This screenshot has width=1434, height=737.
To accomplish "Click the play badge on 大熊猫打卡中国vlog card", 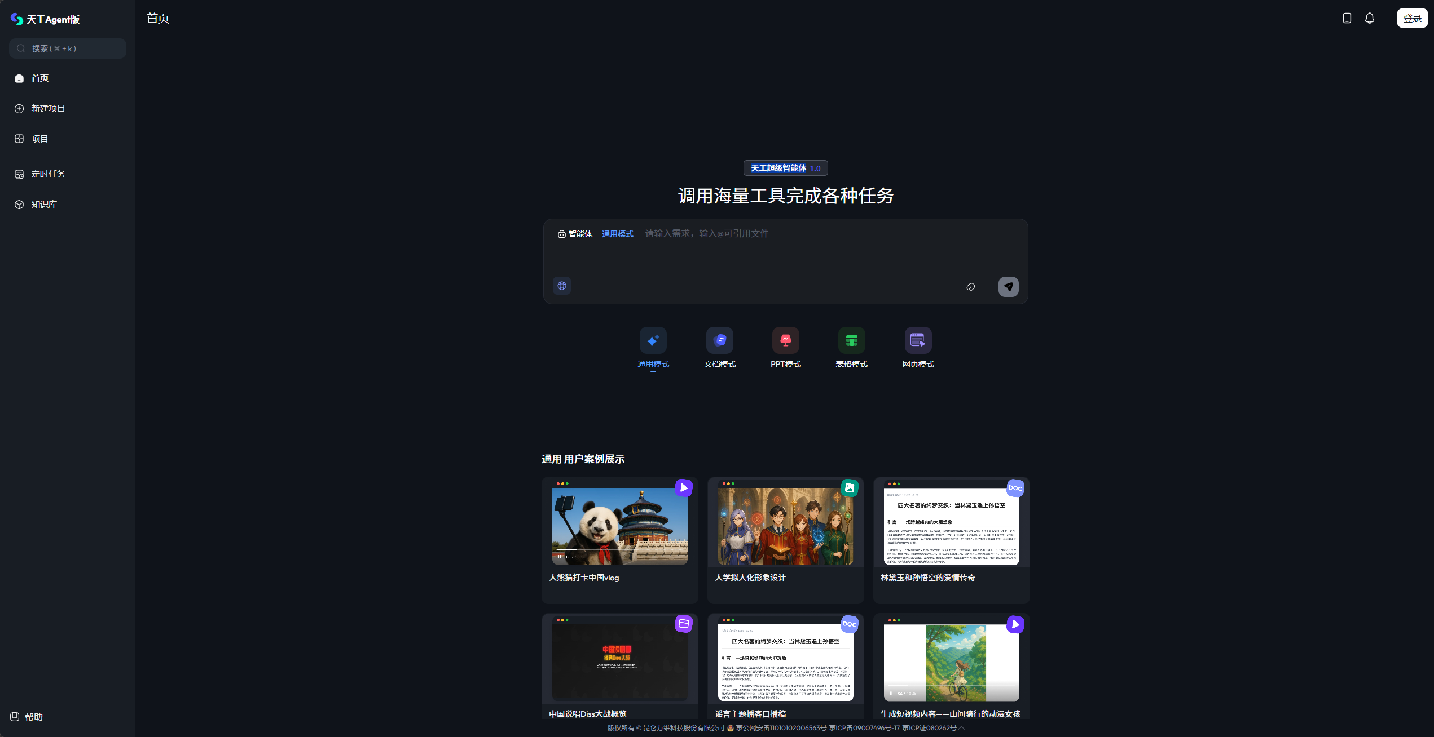I will pos(684,487).
